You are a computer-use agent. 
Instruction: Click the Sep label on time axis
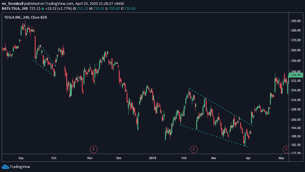pos(21,158)
